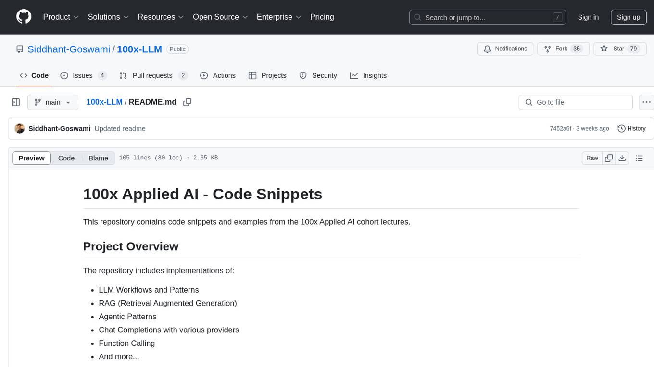Click the Go to file field
The image size is (654, 367).
tap(576, 102)
